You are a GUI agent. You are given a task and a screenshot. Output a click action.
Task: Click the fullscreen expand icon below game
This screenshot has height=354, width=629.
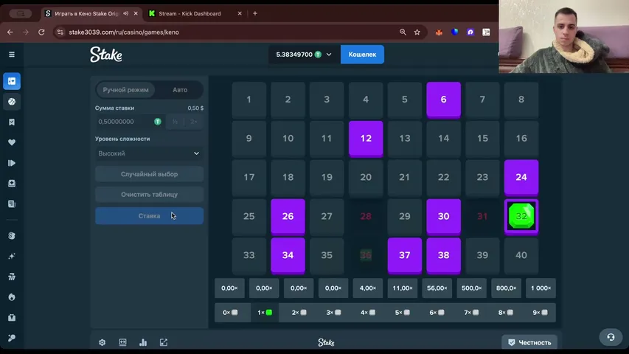pos(164,342)
